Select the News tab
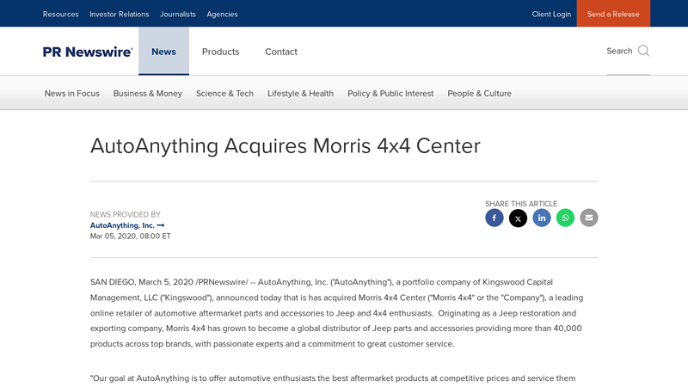 163,52
